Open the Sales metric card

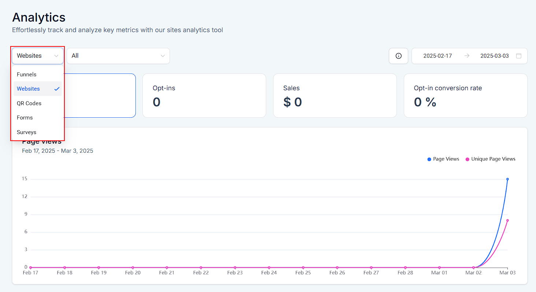pyautogui.click(x=335, y=95)
